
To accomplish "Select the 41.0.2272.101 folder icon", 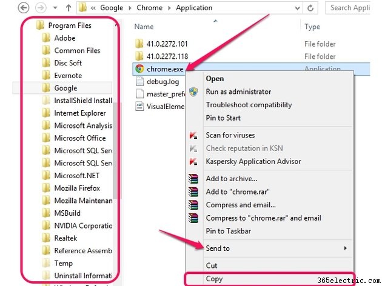I will pyautogui.click(x=139, y=44).
